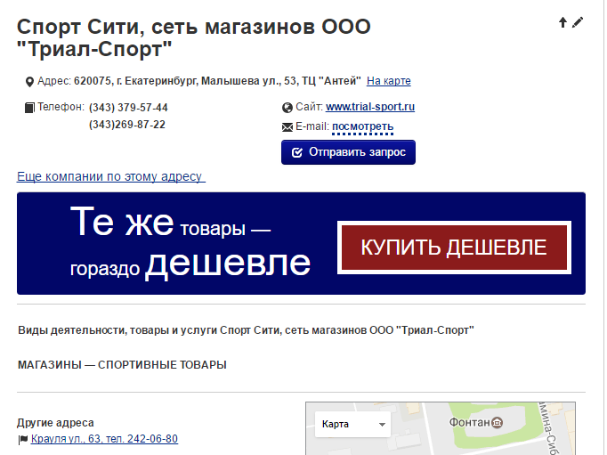Click the phone book icon beside Телефон
607x455 pixels.
(x=29, y=108)
